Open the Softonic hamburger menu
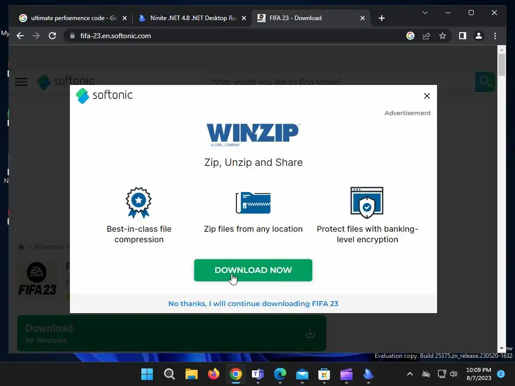This screenshot has height=386, width=515. 21,82
